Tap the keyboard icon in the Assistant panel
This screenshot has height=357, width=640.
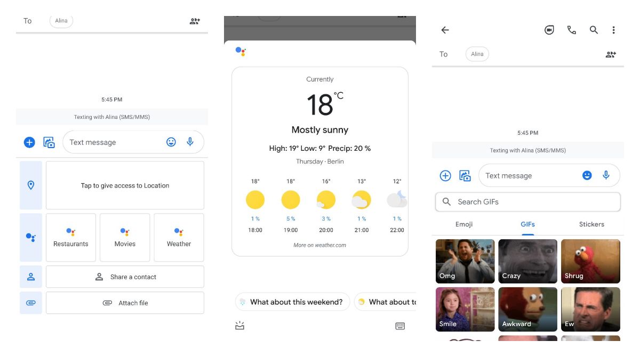(401, 326)
